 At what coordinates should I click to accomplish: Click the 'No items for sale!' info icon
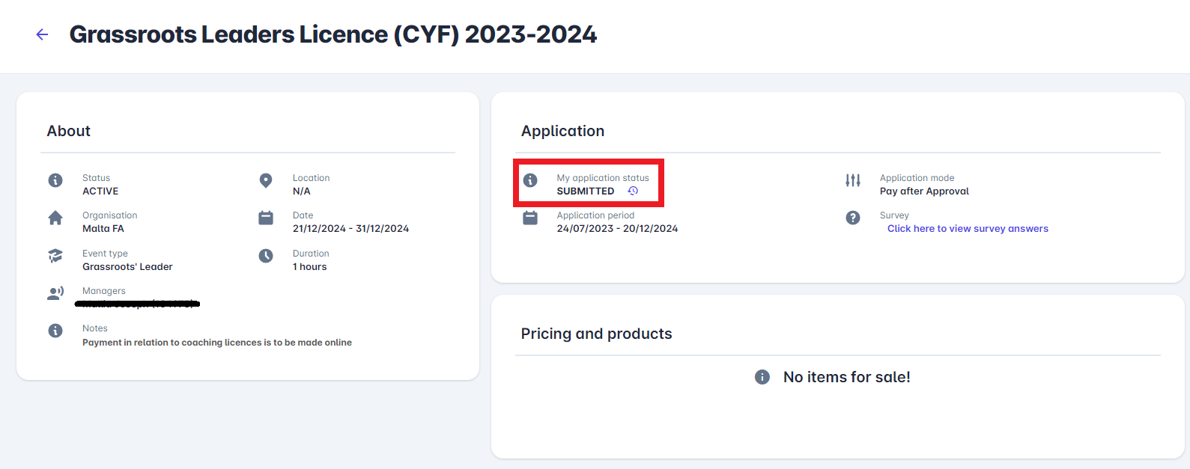tap(762, 377)
